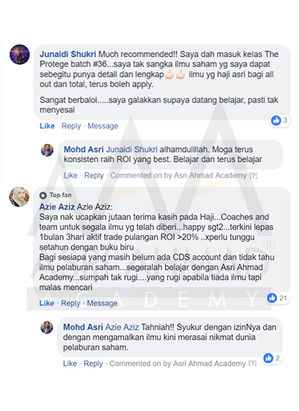Reply to Junaidi Shukri's comment
The height and width of the screenshot is (411, 299).
click(x=71, y=126)
